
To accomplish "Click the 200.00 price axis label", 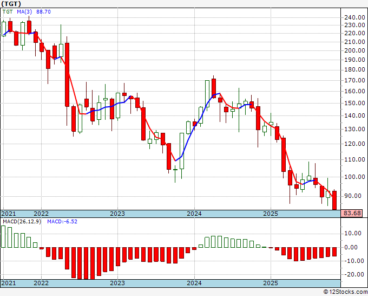I will tap(354, 50).
